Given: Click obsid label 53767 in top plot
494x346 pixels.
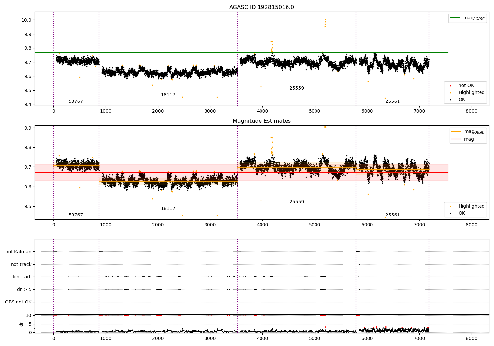Looking at the screenshot, I should point(76,101).
